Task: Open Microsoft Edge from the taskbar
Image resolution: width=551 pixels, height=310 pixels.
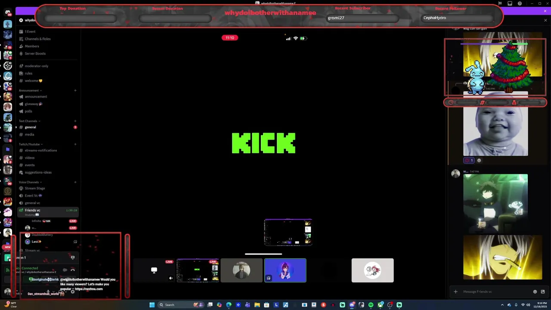Action: point(229,305)
